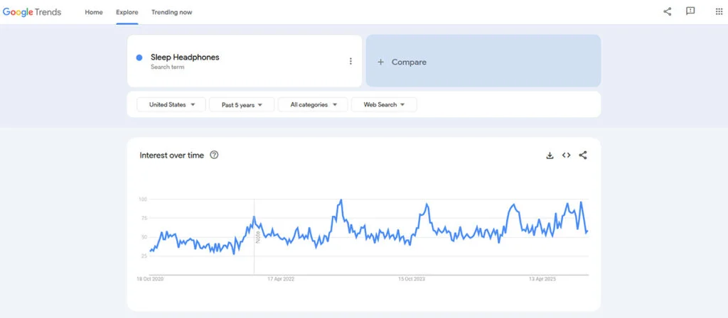Open the Past 5 years time range dropdown
The width and height of the screenshot is (728, 318).
(x=242, y=105)
